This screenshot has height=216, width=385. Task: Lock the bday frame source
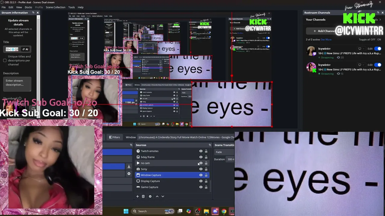click(206, 157)
